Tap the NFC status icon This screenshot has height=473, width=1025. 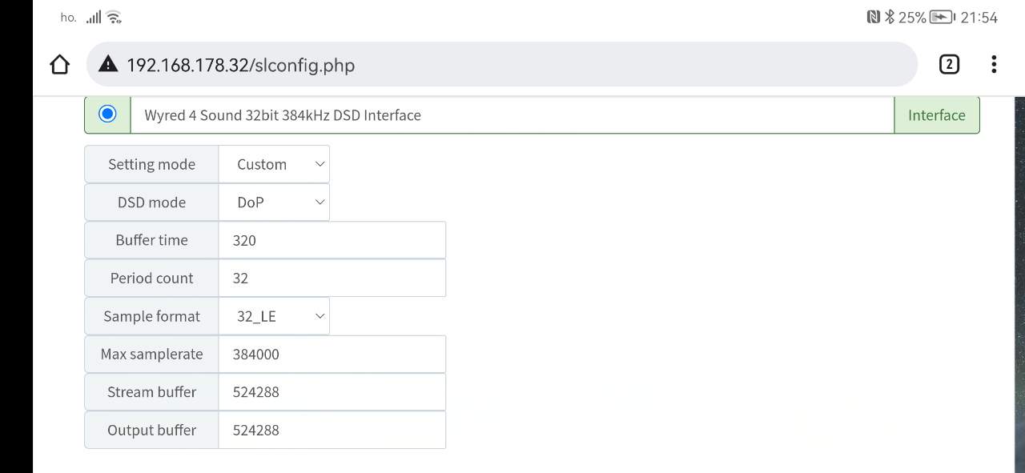click(x=874, y=17)
